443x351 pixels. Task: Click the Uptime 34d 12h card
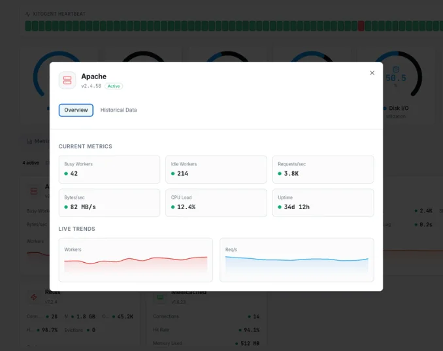pos(323,203)
